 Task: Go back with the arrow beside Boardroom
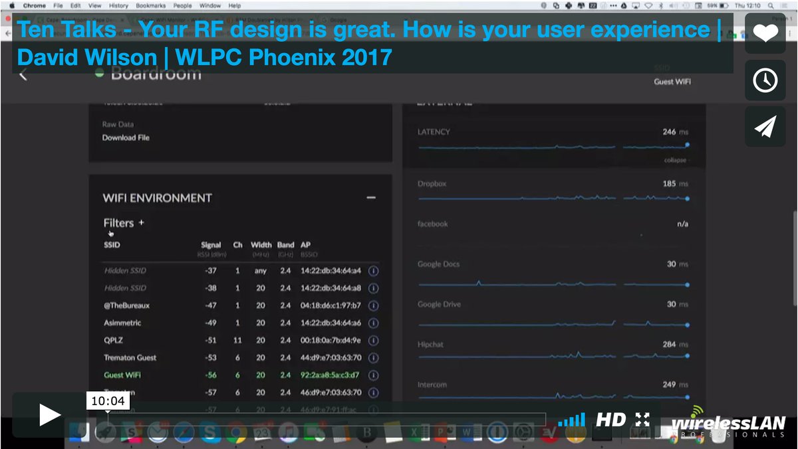pos(23,74)
